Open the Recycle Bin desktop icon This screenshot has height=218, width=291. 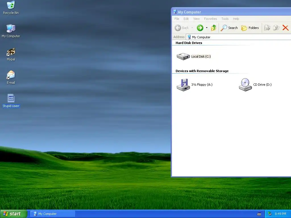click(x=11, y=7)
